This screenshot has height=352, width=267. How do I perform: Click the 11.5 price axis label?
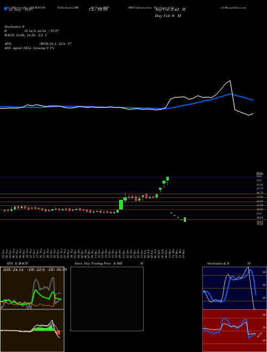pos(259,213)
